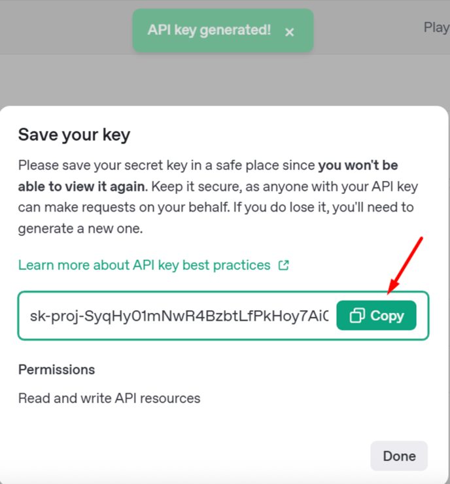Close the dialog with Done
This screenshot has width=450, height=484.
[x=399, y=456]
